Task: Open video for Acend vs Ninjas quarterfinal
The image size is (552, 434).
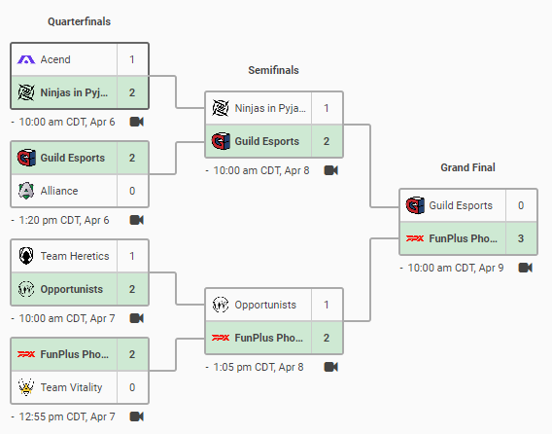Action: [137, 122]
